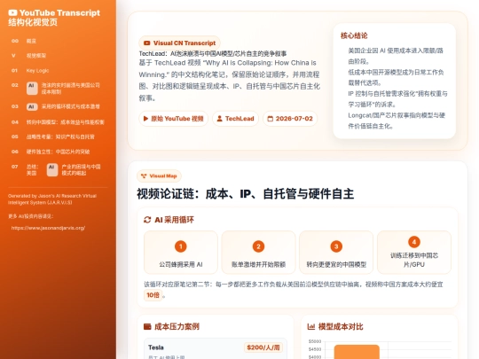The width and height of the screenshot is (479, 359).
Task: Click the description paragraph beginning 基于 TechLead 视频
Action: [230, 81]
